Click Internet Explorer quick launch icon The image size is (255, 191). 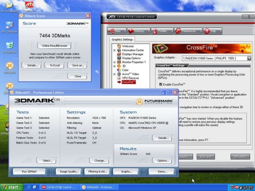[x=29, y=187]
